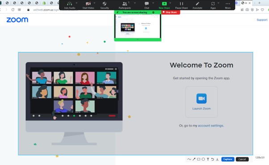
Task: Click the padlock site info icon
Action: coord(28,10)
